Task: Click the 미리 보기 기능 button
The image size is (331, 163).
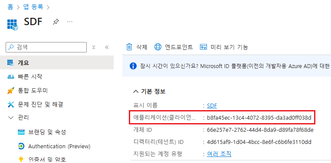Action: [x=224, y=47]
